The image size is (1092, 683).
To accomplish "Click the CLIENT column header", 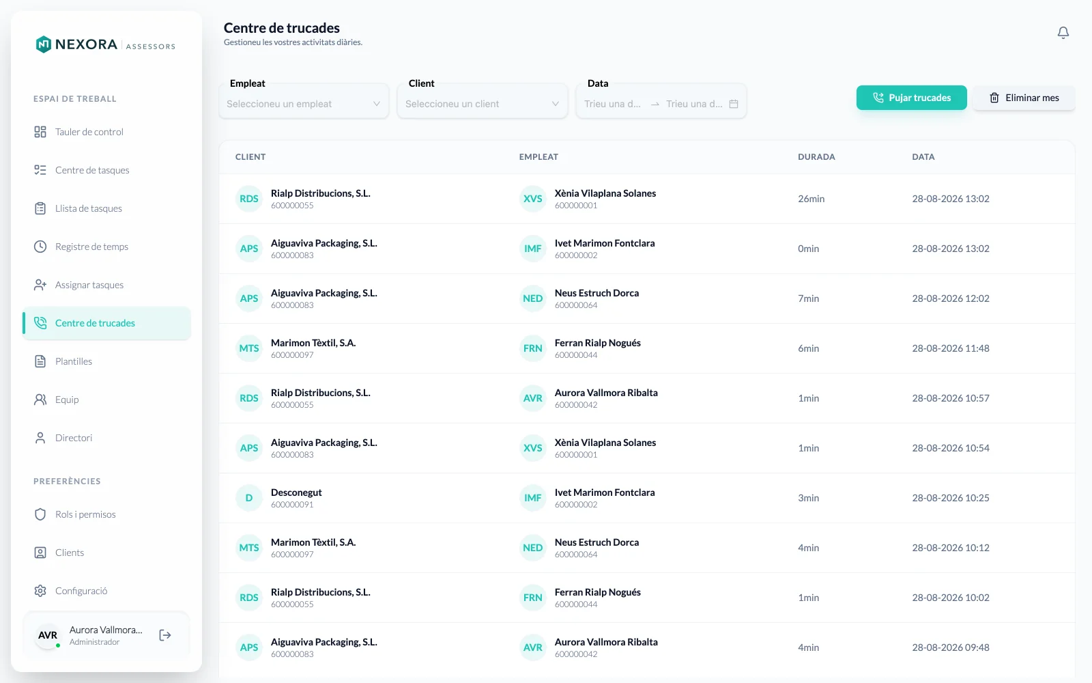I will pyautogui.click(x=250, y=157).
